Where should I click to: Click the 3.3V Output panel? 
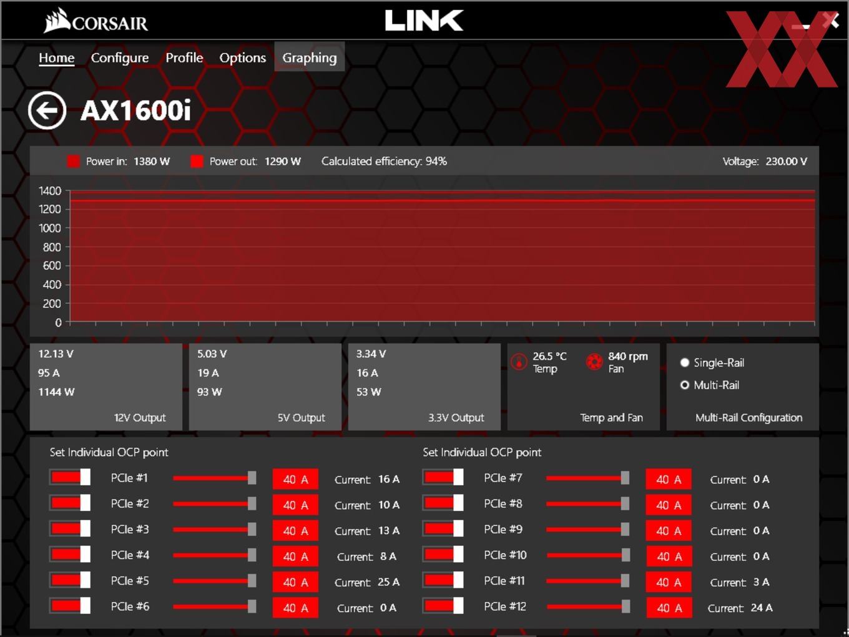tap(424, 387)
